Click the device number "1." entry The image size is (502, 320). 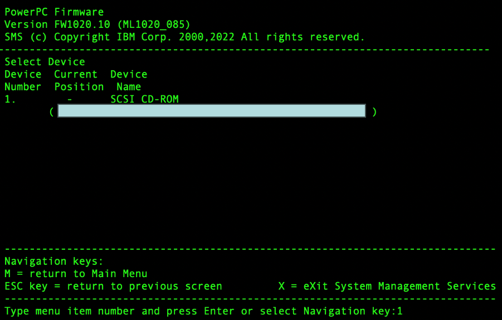click(x=10, y=99)
